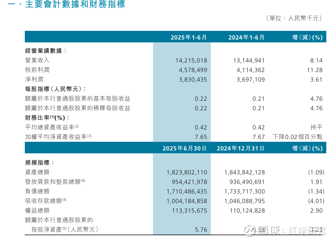Select the column header 2025年6月30日
Screen dimensions: 336x241
point(185,149)
